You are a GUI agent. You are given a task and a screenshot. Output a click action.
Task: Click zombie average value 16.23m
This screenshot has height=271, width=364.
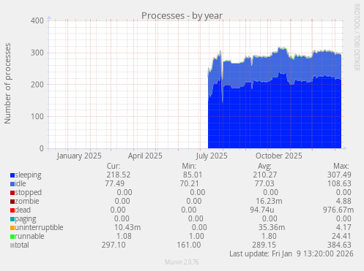269,201
